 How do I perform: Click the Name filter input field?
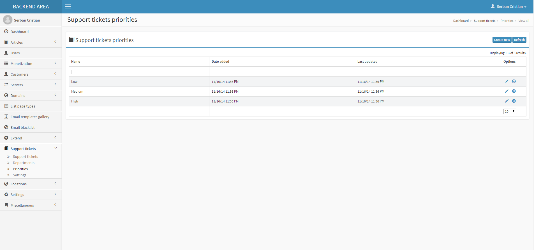pos(84,72)
